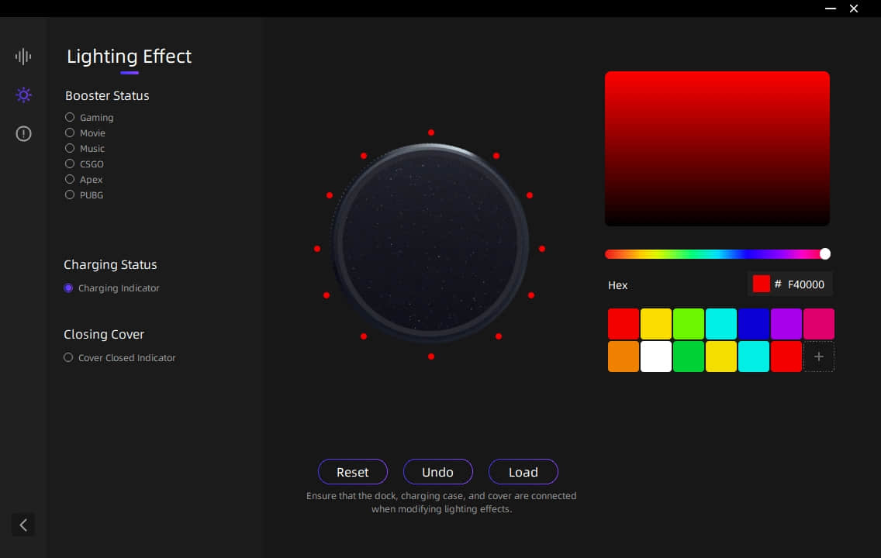The width and height of the screenshot is (881, 558).
Task: Pick the purple preset color swatch
Action: pyautogui.click(x=786, y=324)
